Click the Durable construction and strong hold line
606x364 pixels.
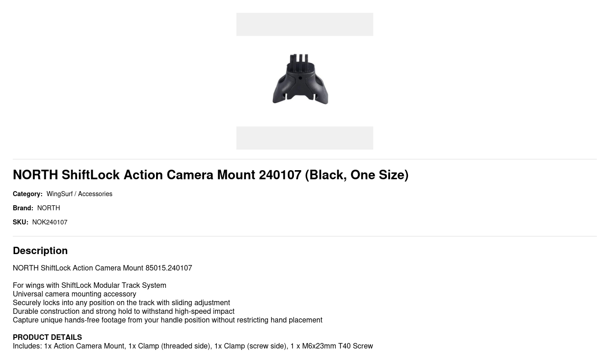click(124, 311)
